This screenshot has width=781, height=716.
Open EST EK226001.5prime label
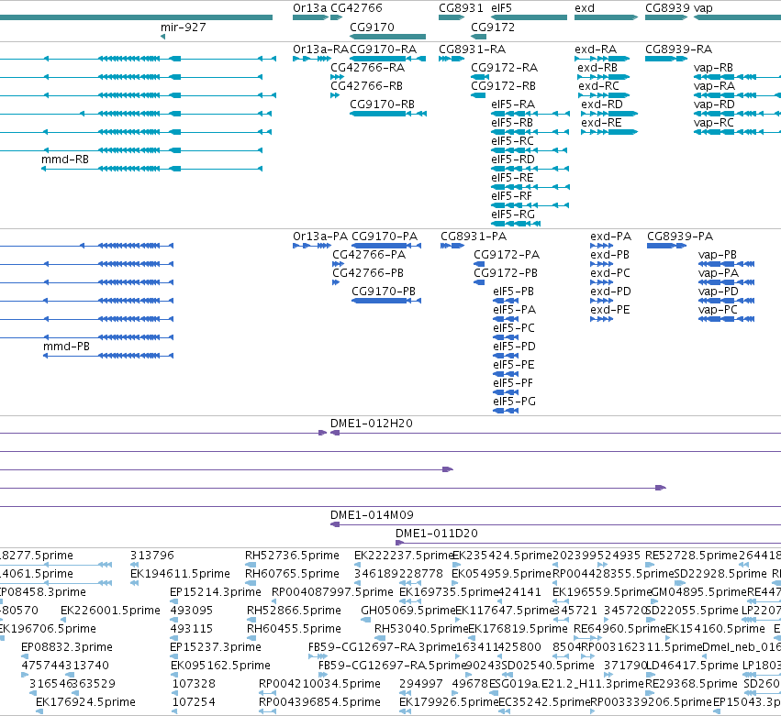[110, 611]
